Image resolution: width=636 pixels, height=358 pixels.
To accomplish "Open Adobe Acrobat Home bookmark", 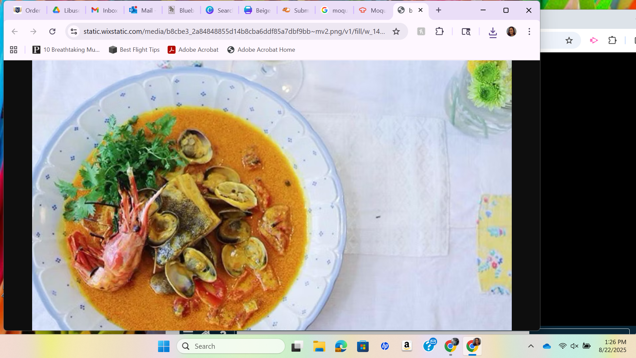I will coord(261,50).
